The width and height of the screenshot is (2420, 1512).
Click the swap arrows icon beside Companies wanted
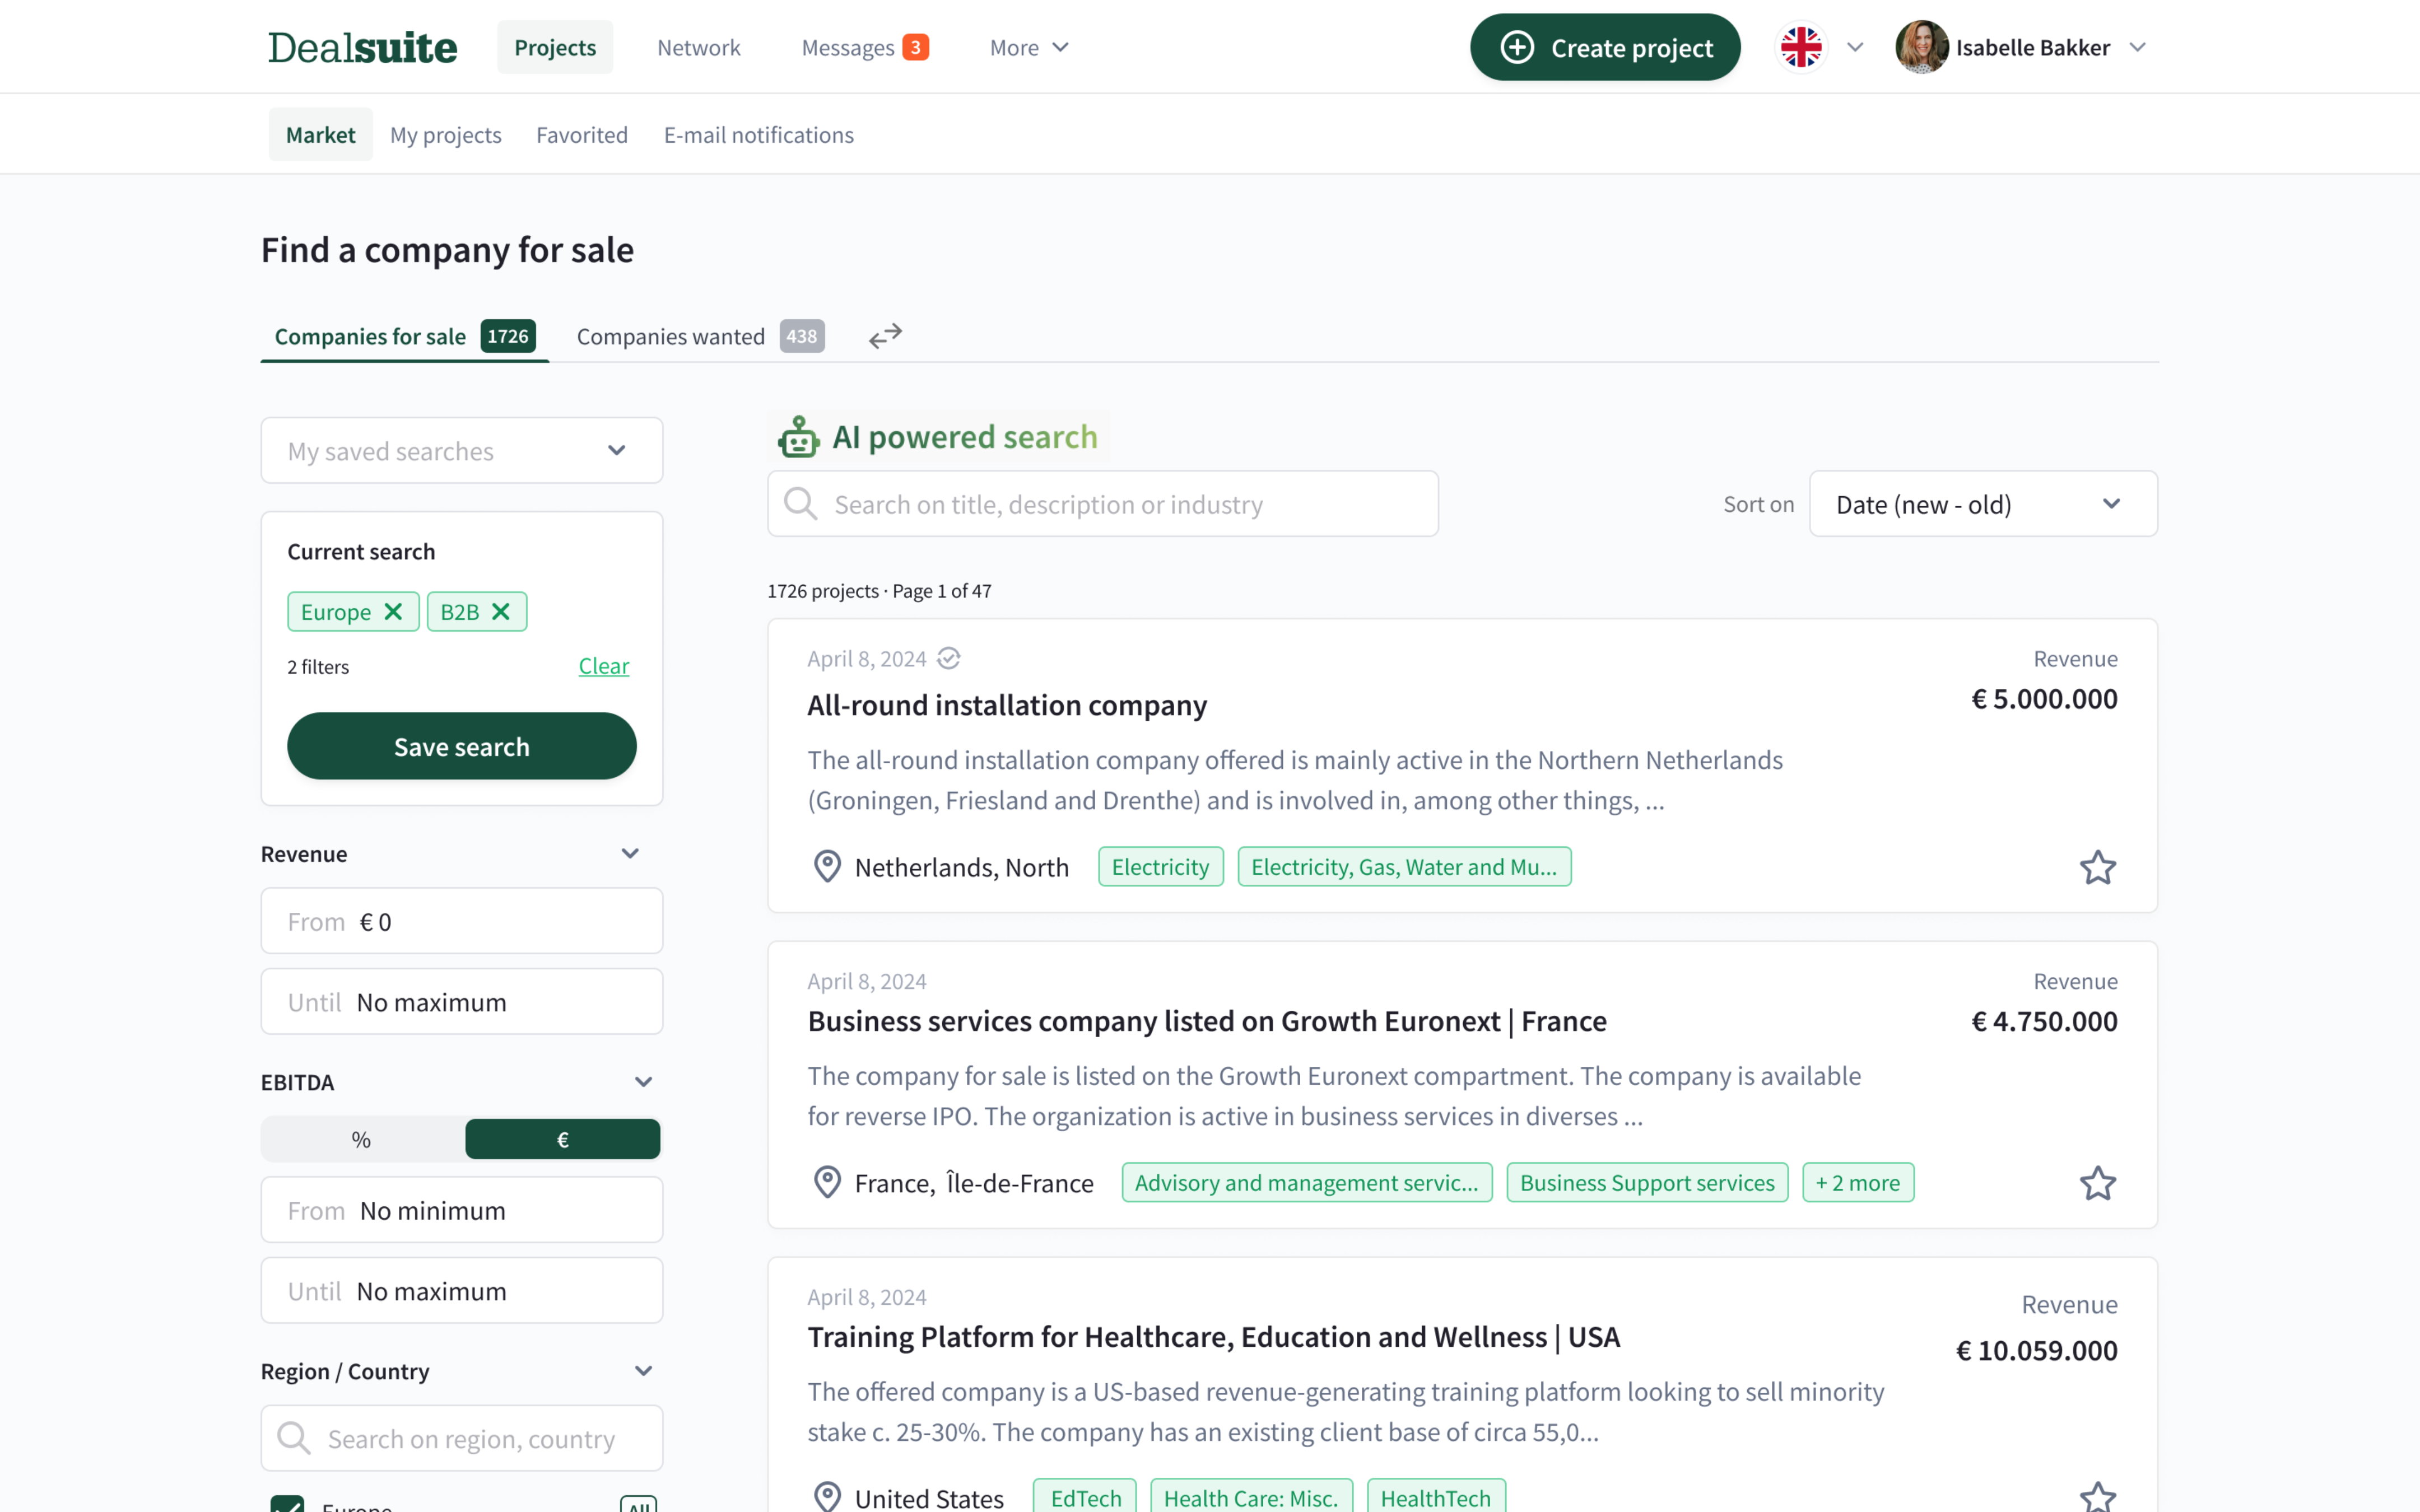pos(885,336)
